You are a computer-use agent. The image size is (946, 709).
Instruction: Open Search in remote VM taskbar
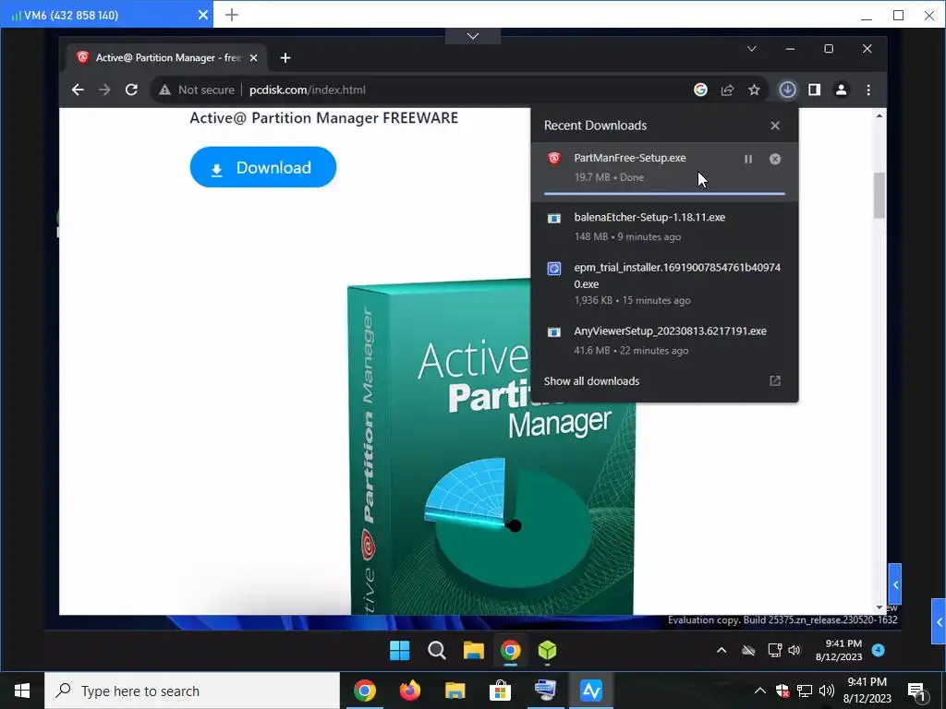pyautogui.click(x=437, y=651)
